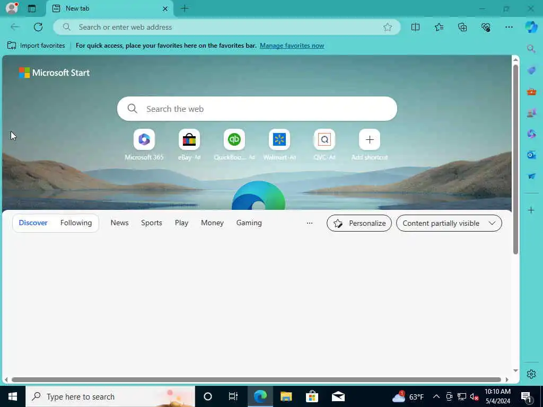Open sidebar Drop icon
Viewport: 543px width, 407px height.
[x=531, y=176]
